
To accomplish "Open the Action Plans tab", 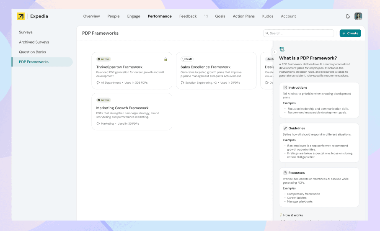I will tap(243, 16).
